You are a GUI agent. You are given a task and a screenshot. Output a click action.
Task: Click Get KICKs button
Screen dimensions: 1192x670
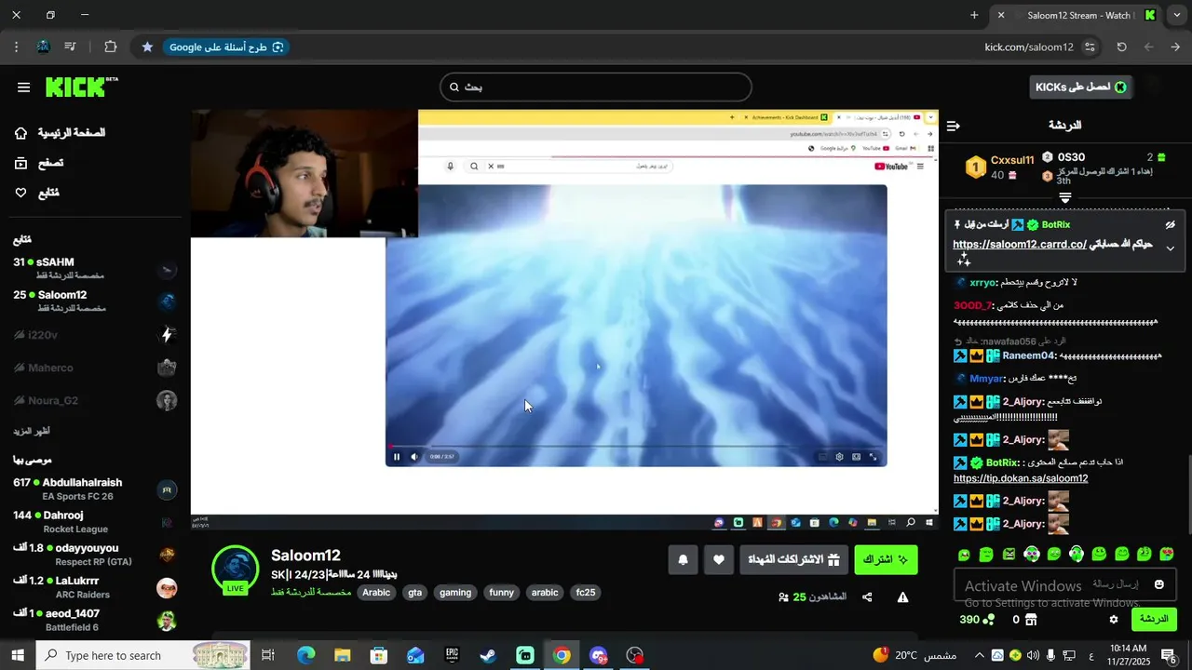(1080, 87)
